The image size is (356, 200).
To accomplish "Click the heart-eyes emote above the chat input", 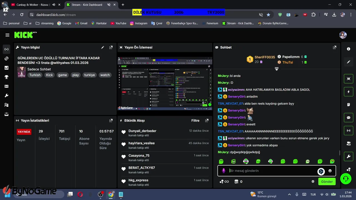I will point(332,161).
